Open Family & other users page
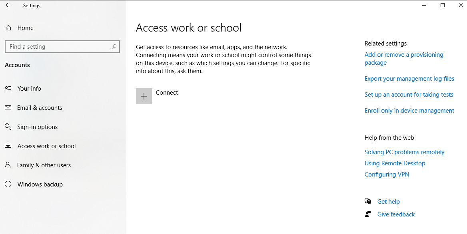Screen dimensions: 467x234 (44, 165)
